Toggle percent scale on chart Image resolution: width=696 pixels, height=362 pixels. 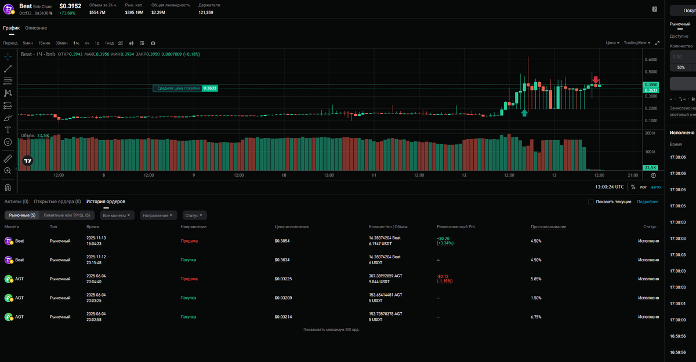click(x=633, y=187)
